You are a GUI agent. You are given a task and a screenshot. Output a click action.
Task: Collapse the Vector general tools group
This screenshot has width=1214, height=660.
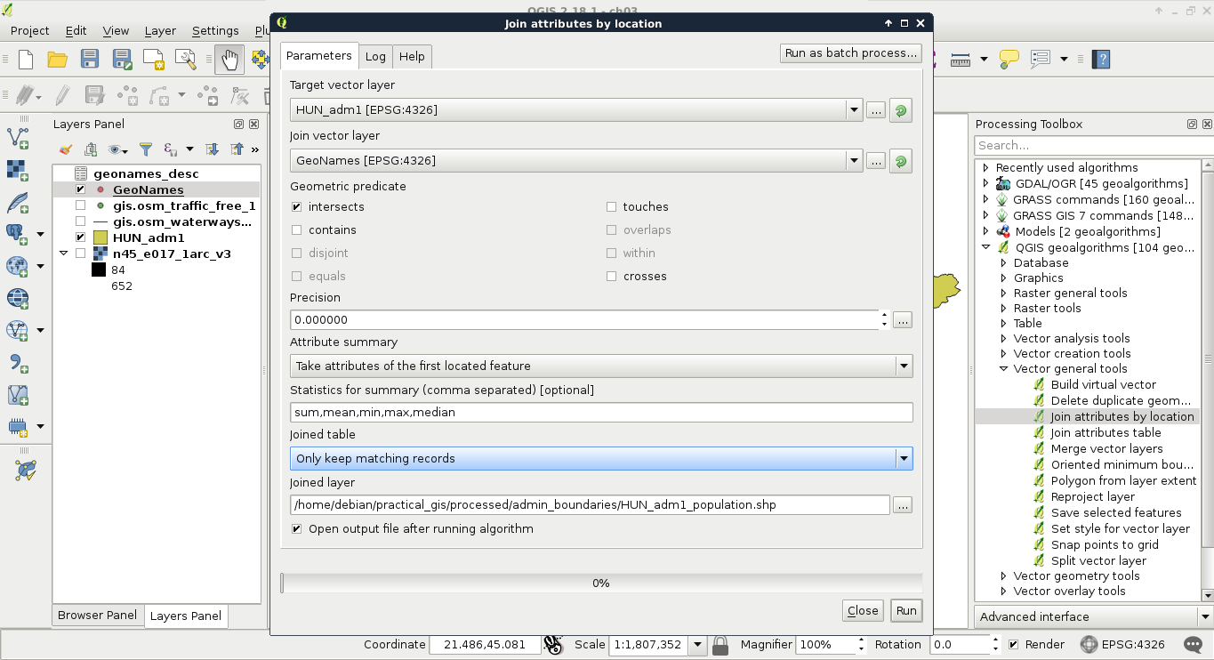(x=1004, y=369)
